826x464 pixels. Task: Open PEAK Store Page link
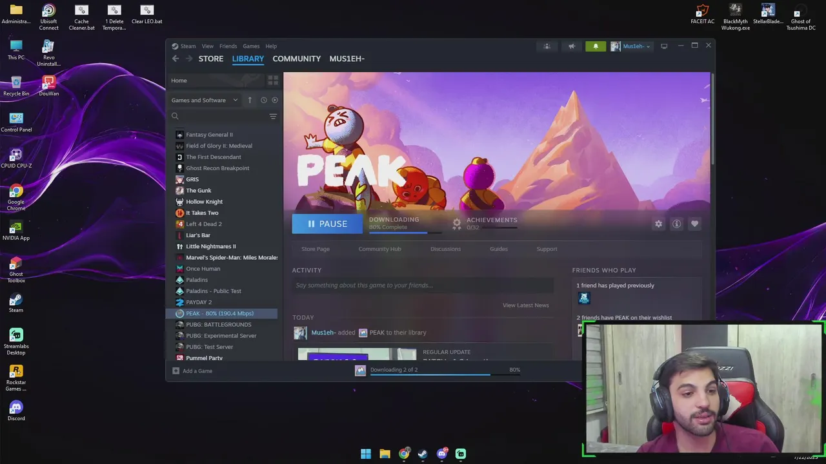[x=316, y=249]
